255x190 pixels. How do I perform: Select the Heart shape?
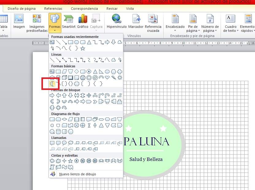coord(107,77)
